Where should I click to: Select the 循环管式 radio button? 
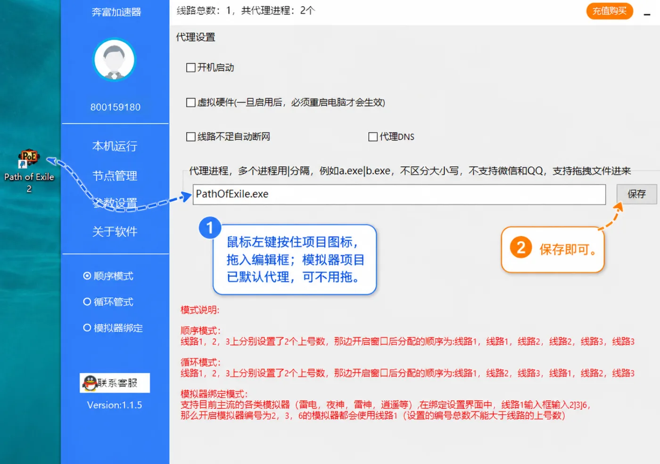pos(87,302)
